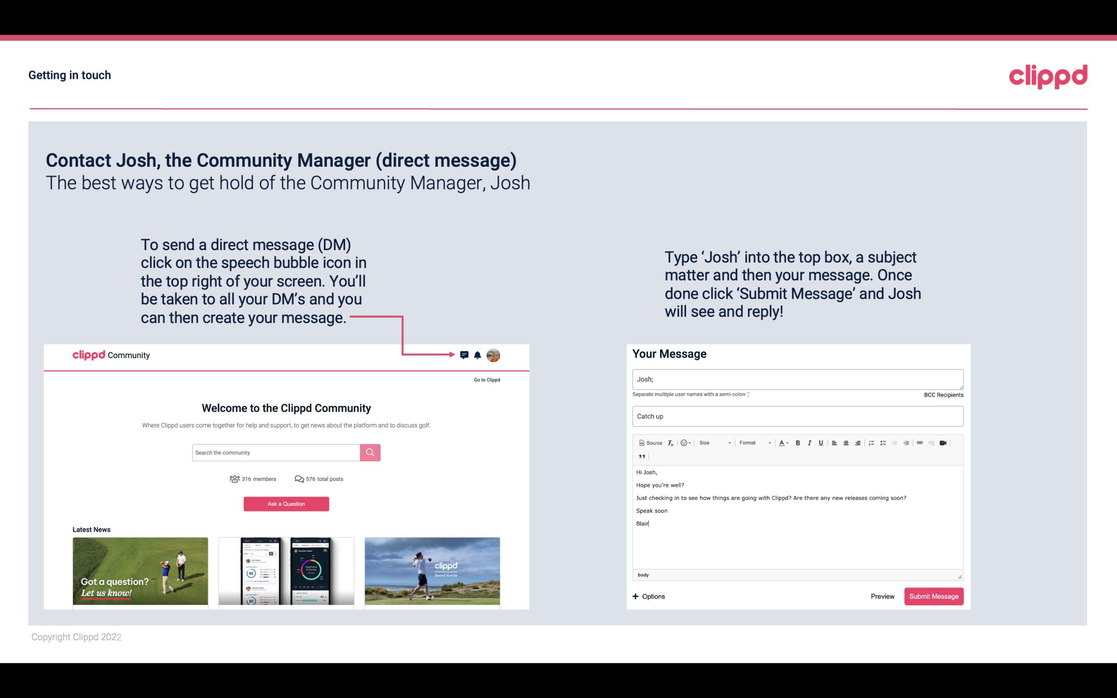Click the Underline formatting icon

(x=820, y=442)
